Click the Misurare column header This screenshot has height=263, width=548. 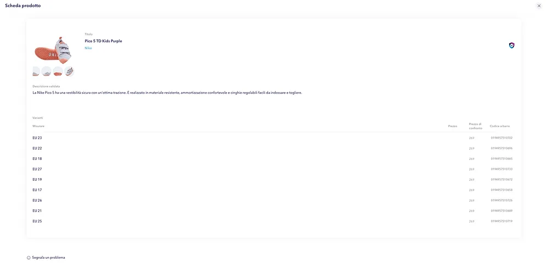tap(38, 126)
